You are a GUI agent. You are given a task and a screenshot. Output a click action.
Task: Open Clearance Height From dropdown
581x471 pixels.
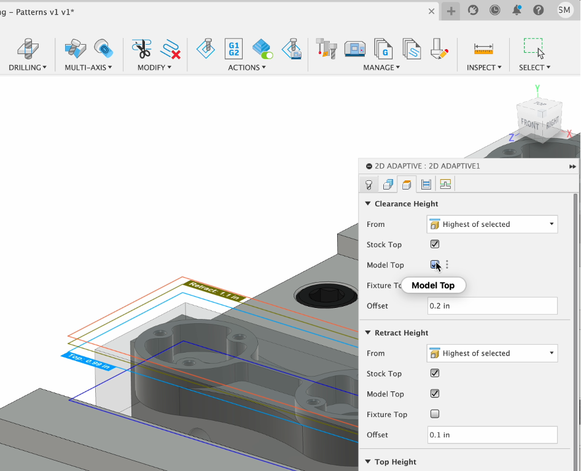point(492,224)
